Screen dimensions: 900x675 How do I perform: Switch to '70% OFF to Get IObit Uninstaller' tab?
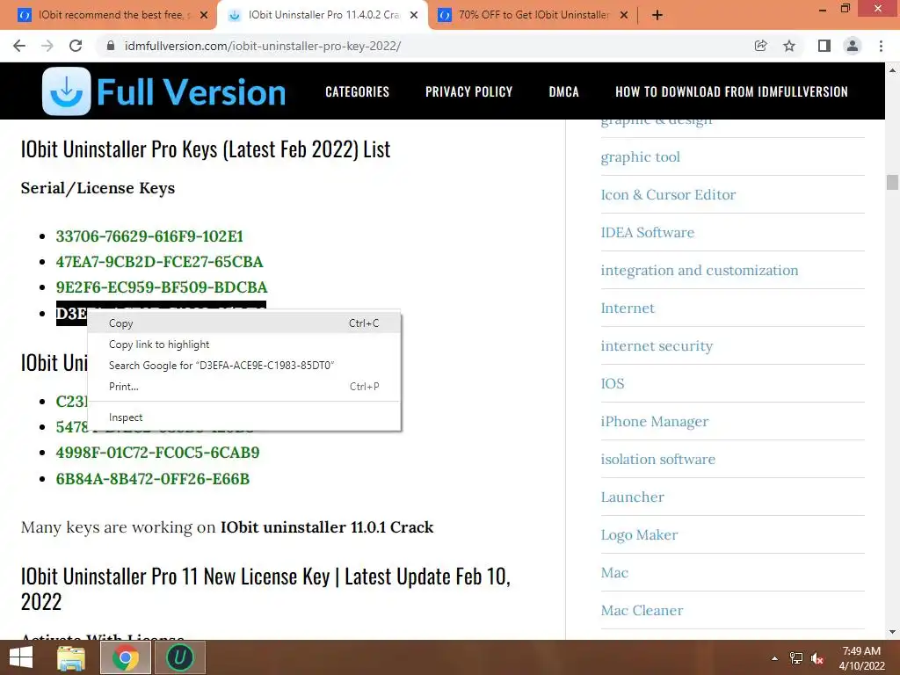click(533, 15)
